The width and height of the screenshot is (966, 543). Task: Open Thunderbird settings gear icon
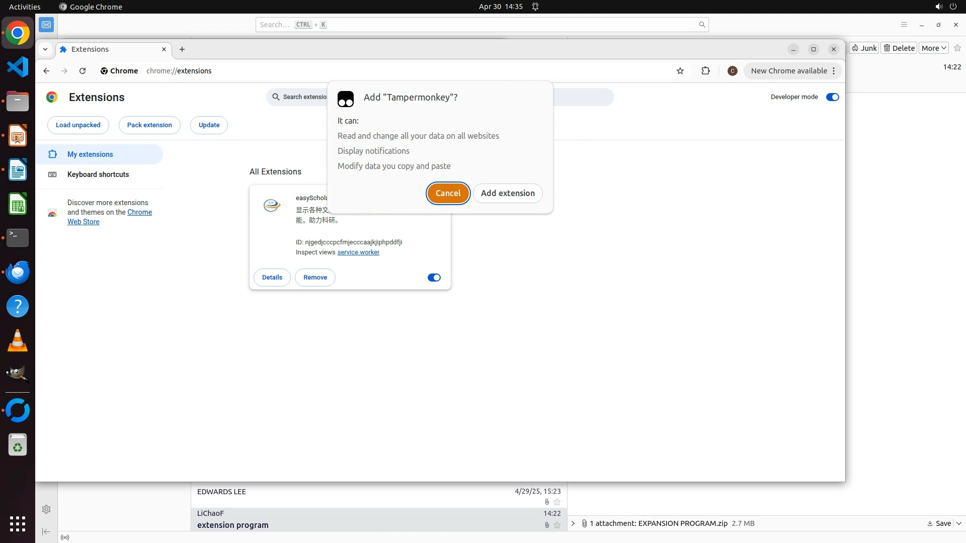pyautogui.click(x=46, y=509)
